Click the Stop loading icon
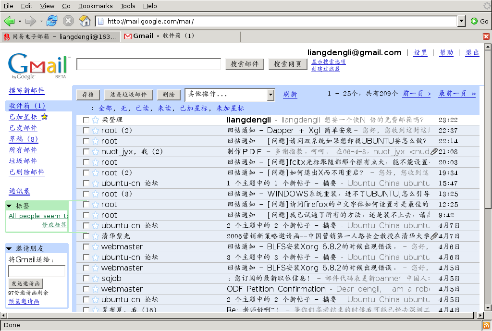 point(68,21)
